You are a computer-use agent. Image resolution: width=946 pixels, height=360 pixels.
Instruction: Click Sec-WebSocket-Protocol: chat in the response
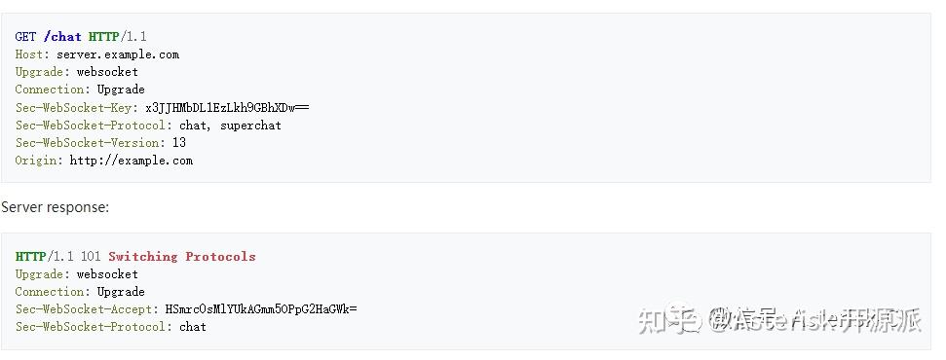[x=111, y=326]
